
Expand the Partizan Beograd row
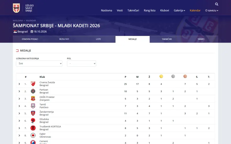[x=19, y=91]
